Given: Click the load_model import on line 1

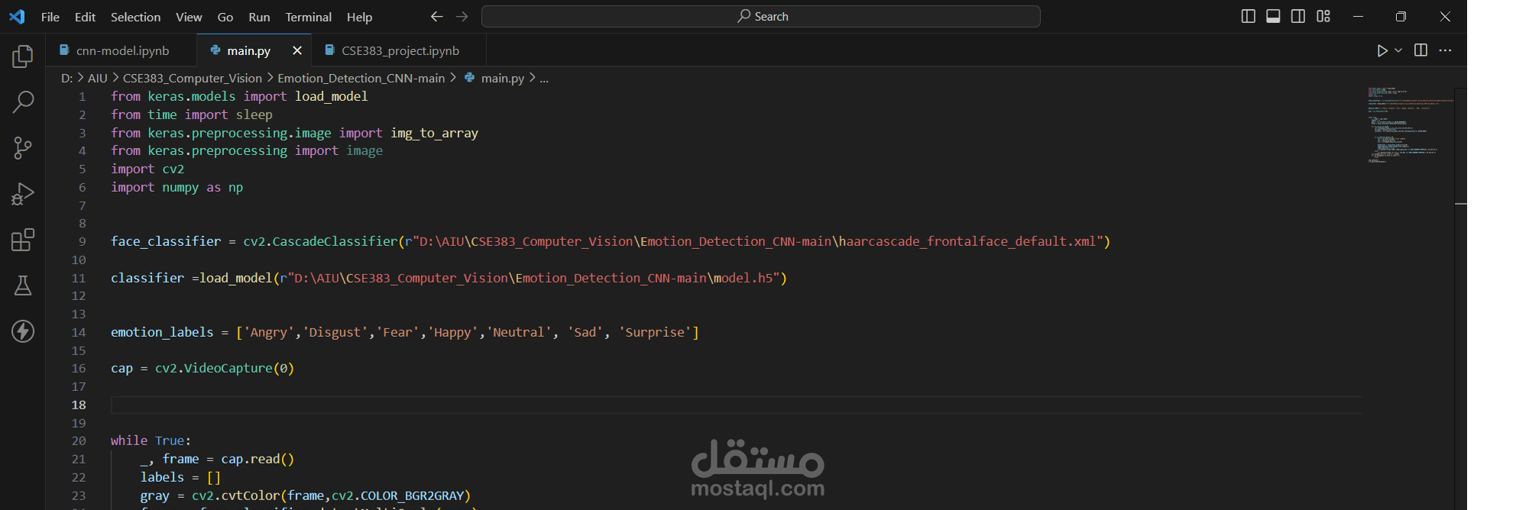Looking at the screenshot, I should pyautogui.click(x=332, y=96).
